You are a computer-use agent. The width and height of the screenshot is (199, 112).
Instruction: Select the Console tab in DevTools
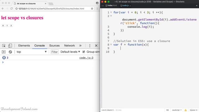pos(39,46)
